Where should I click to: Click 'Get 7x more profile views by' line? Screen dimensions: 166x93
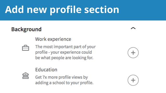pos(61,77)
